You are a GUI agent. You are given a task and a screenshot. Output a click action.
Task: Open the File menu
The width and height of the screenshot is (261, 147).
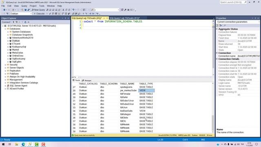pyautogui.click(x=3, y=6)
